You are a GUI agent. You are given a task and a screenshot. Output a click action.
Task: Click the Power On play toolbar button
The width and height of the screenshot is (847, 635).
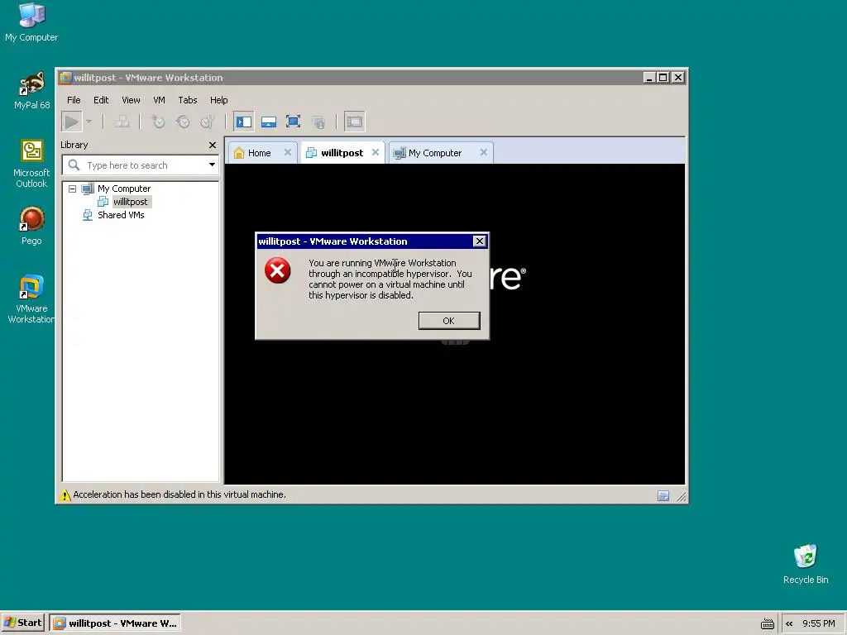click(x=71, y=122)
